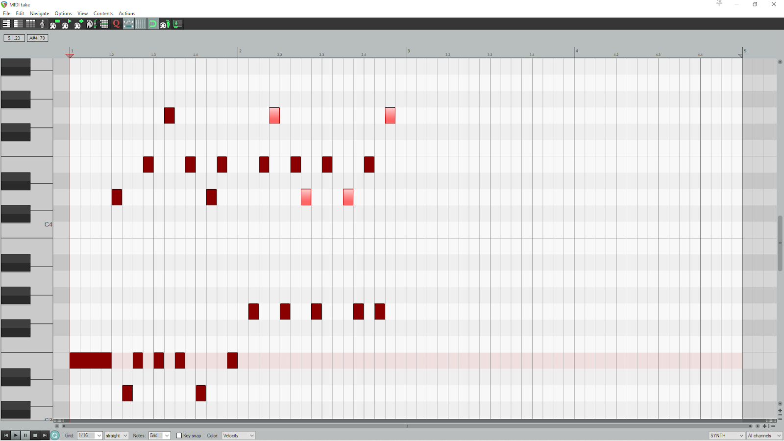Open the Contents menu

[x=103, y=13]
